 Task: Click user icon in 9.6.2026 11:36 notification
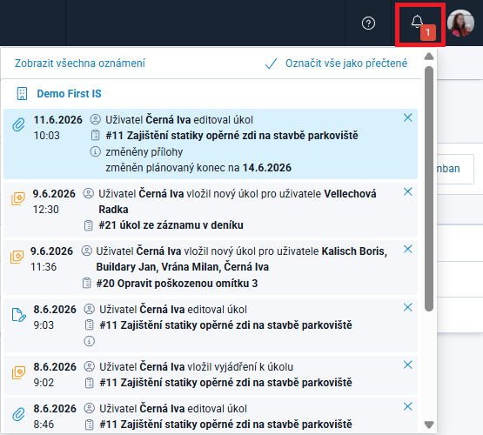86,251
